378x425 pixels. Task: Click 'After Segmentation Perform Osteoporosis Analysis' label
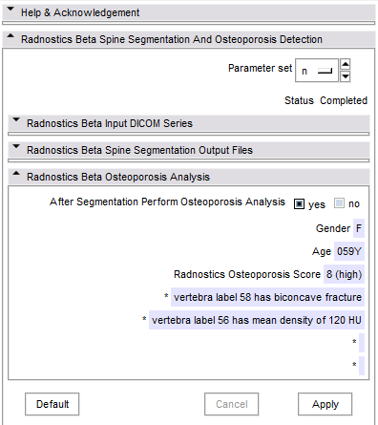pyautogui.click(x=167, y=202)
